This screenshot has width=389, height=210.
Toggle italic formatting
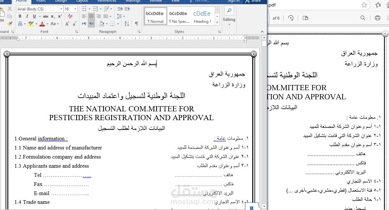pyautogui.click(x=27, y=16)
